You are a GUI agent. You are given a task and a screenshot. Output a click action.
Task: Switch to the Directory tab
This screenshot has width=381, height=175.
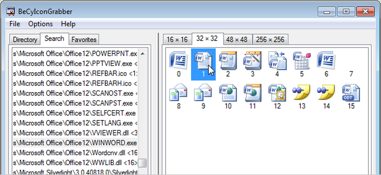coord(25,39)
